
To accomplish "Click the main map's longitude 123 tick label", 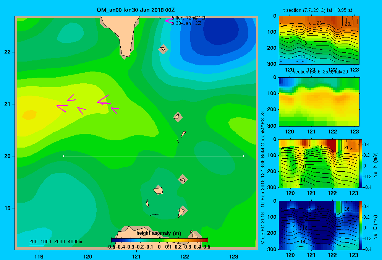I will (234, 256).
